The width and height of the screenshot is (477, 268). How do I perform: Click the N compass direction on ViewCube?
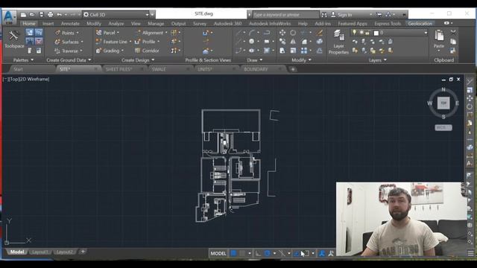click(x=443, y=89)
